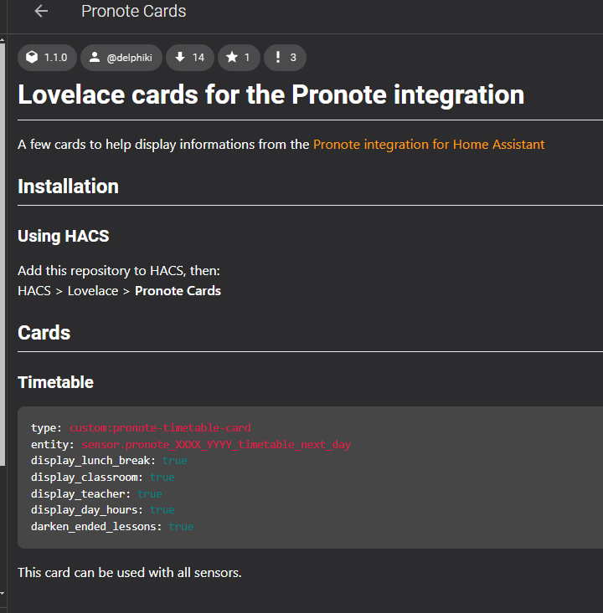Click the download arrow icon

pyautogui.click(x=180, y=57)
